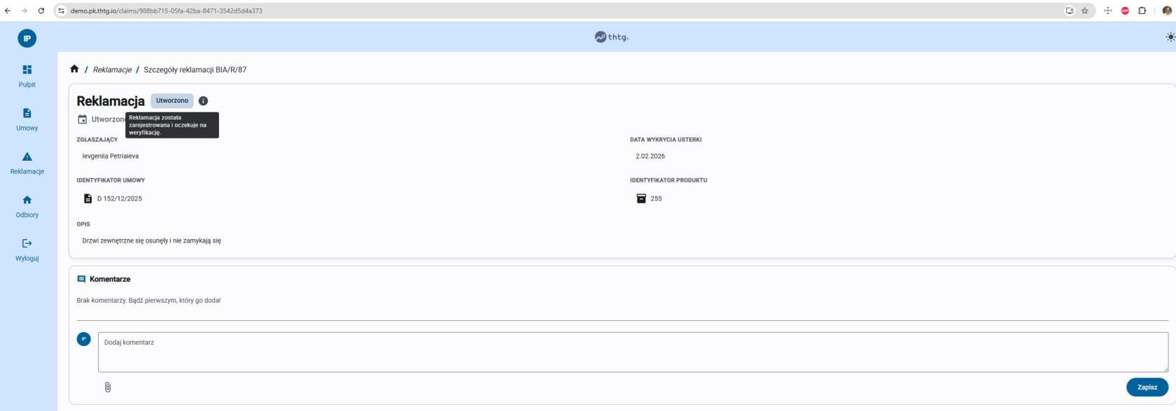This screenshot has height=411, width=1176.
Task: Bookmark this page with the star icon
Action: [x=1085, y=10]
